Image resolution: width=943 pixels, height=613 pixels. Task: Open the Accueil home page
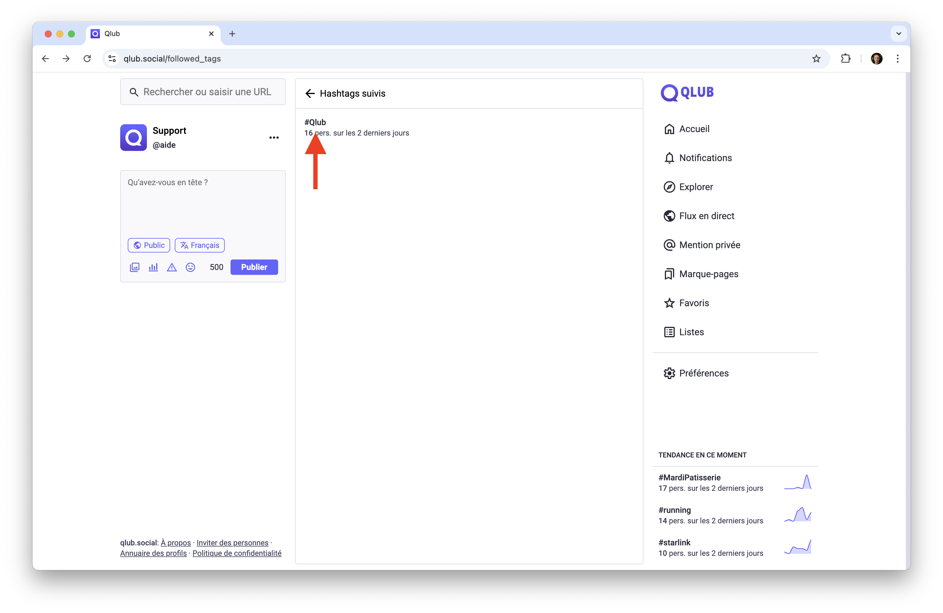pyautogui.click(x=687, y=129)
